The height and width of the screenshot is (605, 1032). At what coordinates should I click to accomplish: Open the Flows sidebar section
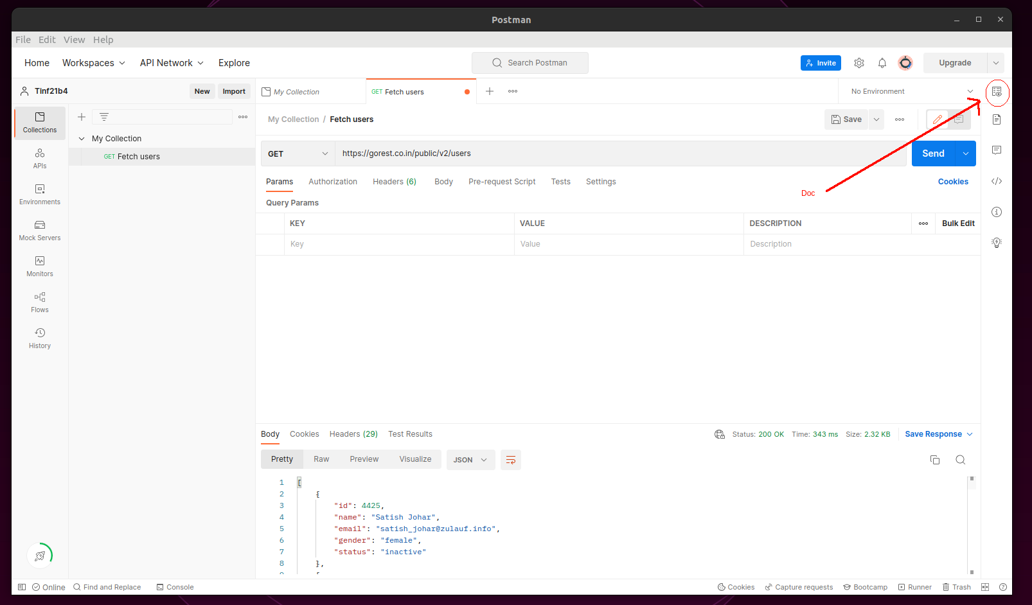coord(40,302)
